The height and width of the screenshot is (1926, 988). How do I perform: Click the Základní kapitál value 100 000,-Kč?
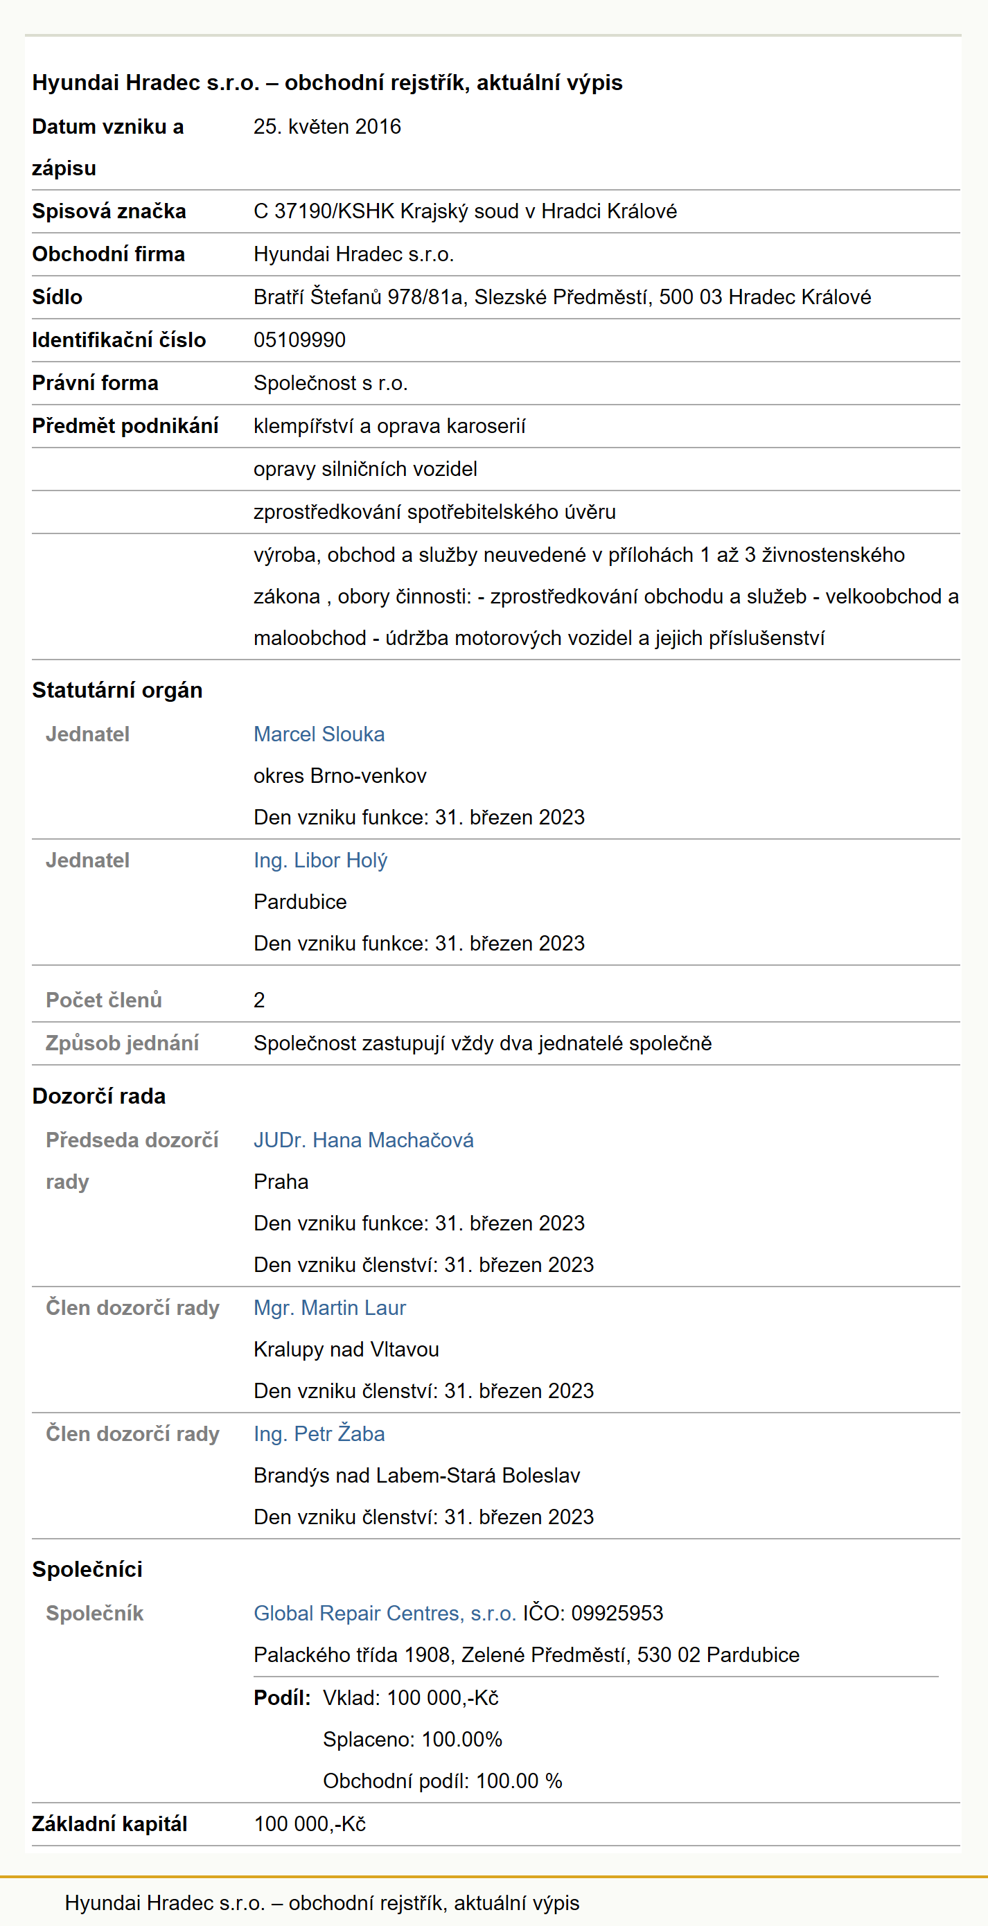coord(310,1824)
